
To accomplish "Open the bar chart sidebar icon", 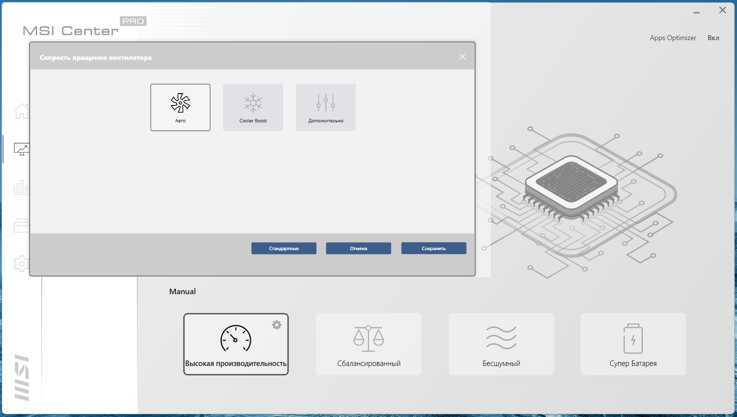I will pos(21,187).
